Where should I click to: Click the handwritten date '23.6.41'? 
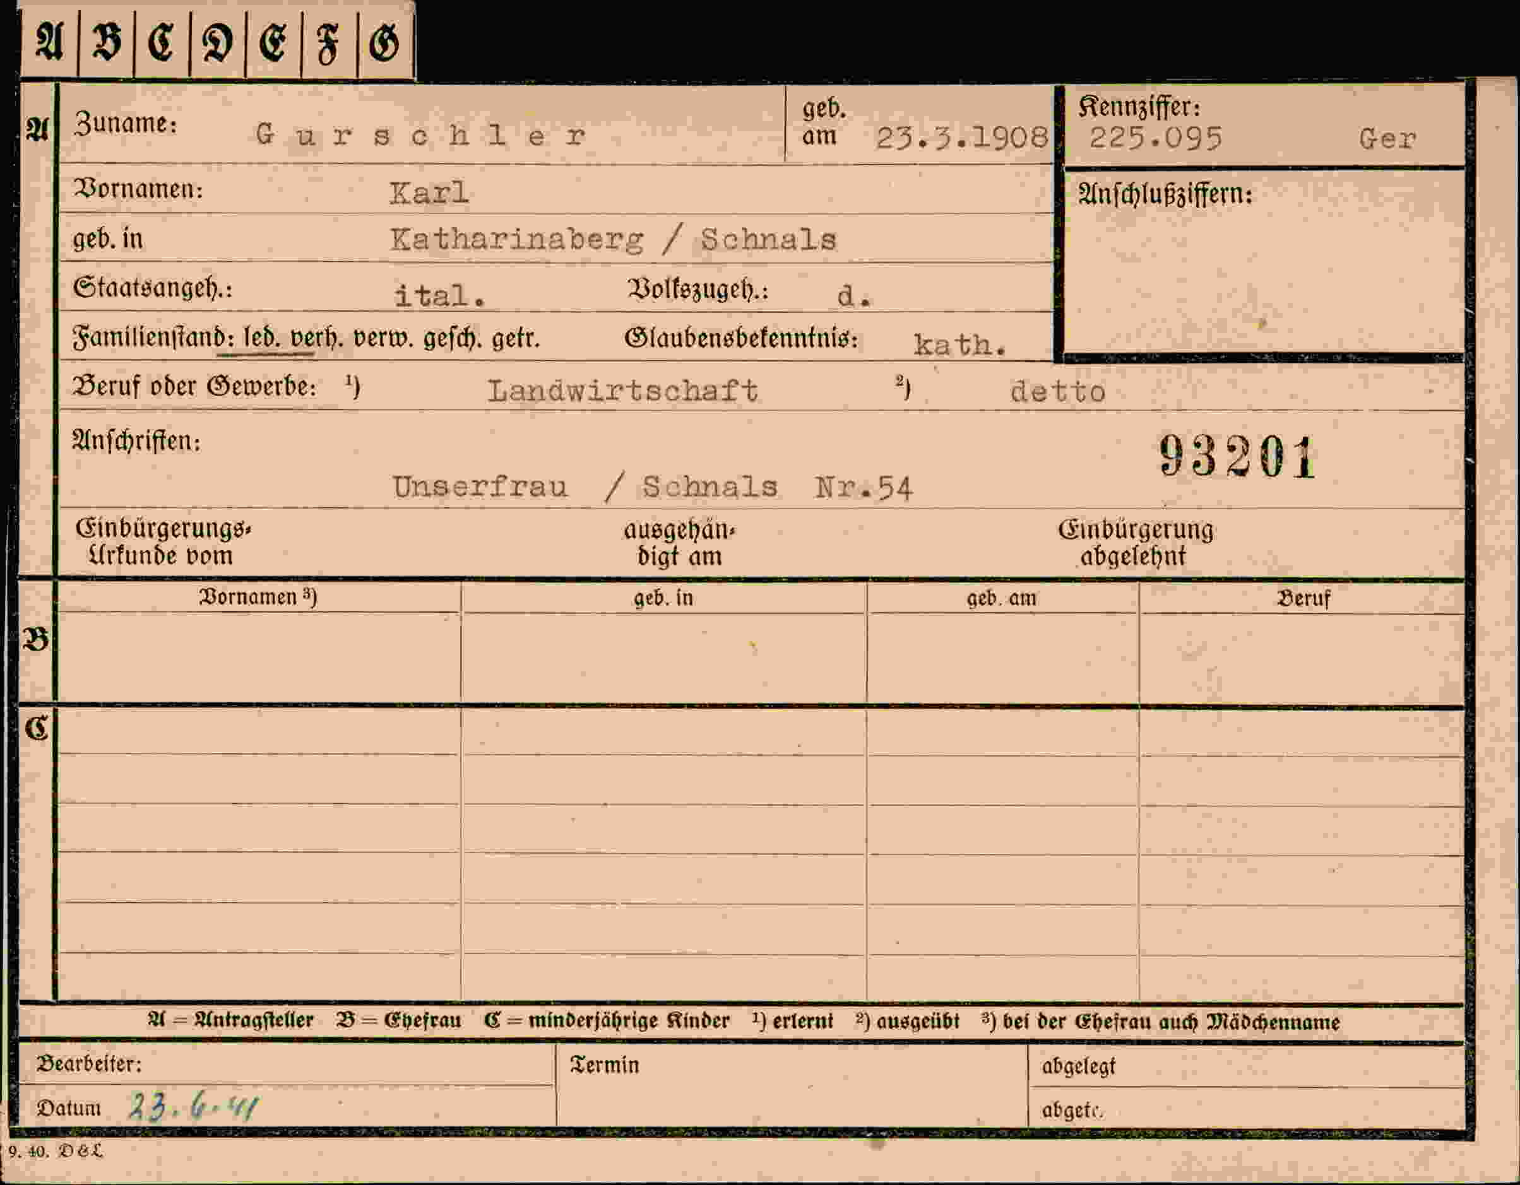click(x=194, y=1105)
